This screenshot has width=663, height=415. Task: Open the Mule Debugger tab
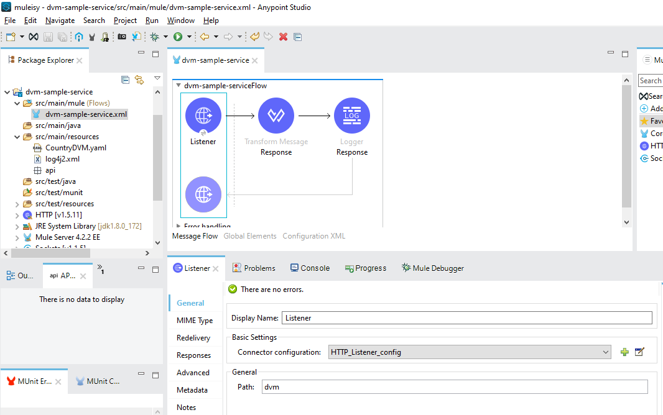click(x=432, y=268)
